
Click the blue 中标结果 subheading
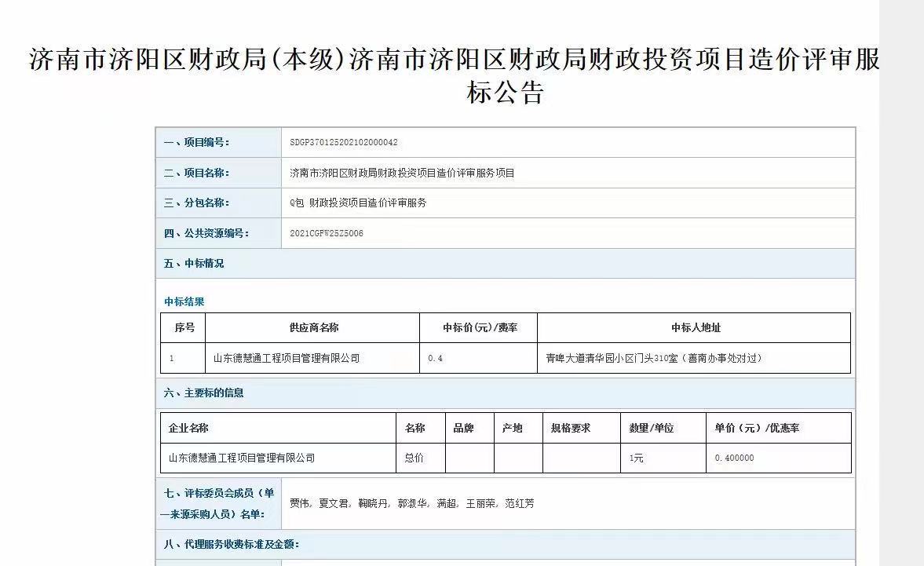pos(184,301)
